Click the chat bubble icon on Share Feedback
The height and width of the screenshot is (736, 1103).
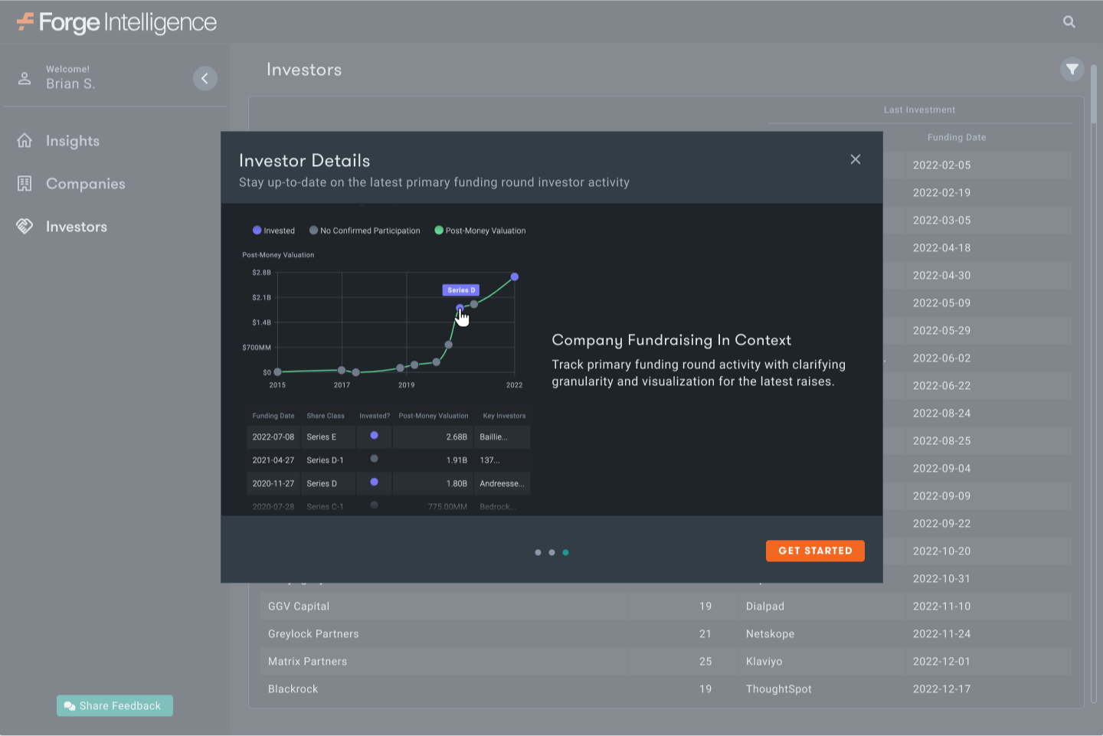pyautogui.click(x=70, y=706)
